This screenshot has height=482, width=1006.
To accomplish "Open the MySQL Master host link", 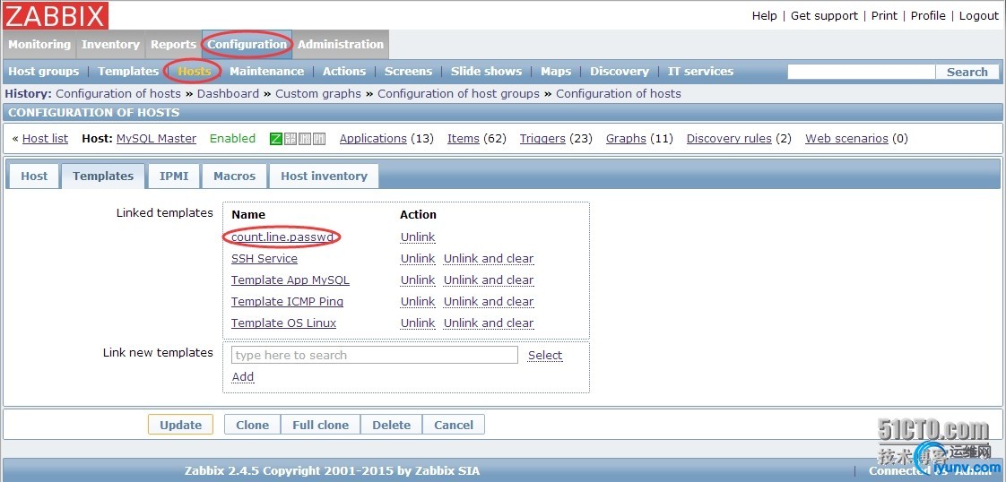I will (157, 139).
